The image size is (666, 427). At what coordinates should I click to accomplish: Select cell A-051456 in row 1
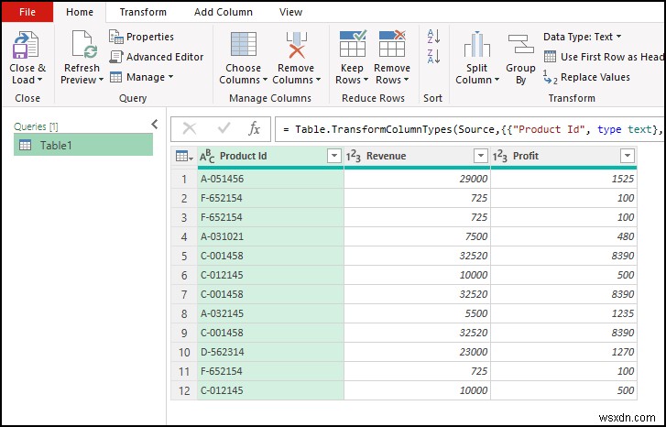pyautogui.click(x=270, y=179)
